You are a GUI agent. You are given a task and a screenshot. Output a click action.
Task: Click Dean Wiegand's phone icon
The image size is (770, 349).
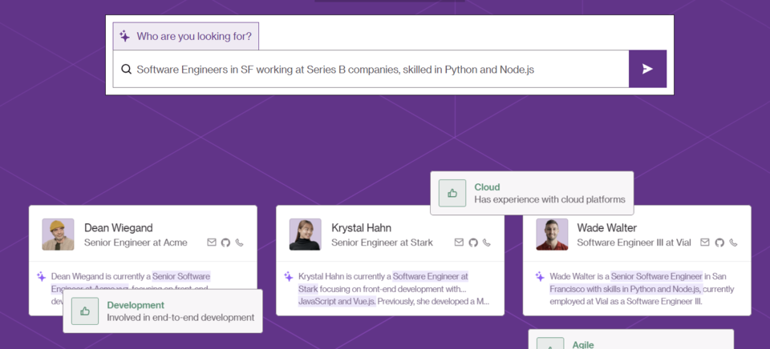pos(239,243)
